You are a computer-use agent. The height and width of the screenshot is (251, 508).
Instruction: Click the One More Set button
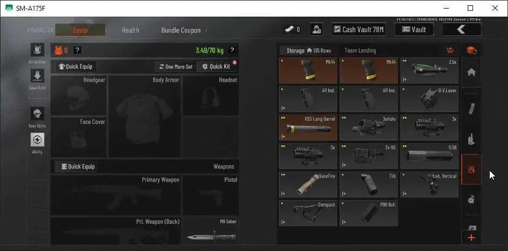[x=176, y=67]
